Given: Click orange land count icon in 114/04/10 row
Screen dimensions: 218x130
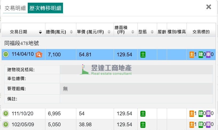Looking at the screenshot, I should [x=192, y=55].
